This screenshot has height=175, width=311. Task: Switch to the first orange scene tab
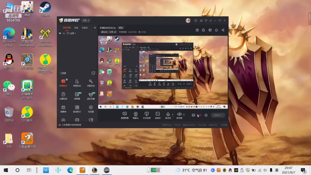67,28
